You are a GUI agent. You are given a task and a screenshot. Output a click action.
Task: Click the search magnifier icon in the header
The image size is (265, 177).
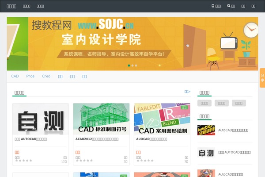(228, 6)
